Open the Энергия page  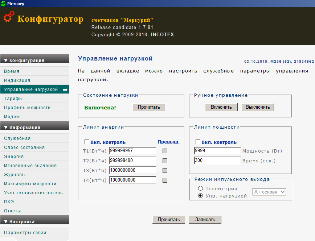(35, 156)
